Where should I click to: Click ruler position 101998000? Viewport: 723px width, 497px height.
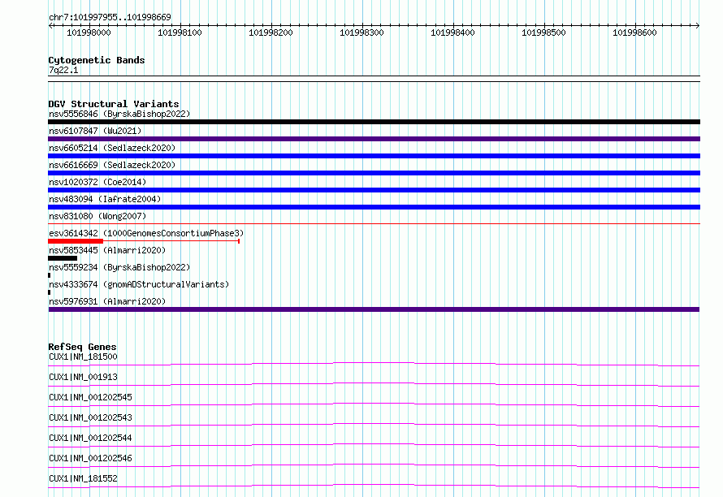point(89,32)
